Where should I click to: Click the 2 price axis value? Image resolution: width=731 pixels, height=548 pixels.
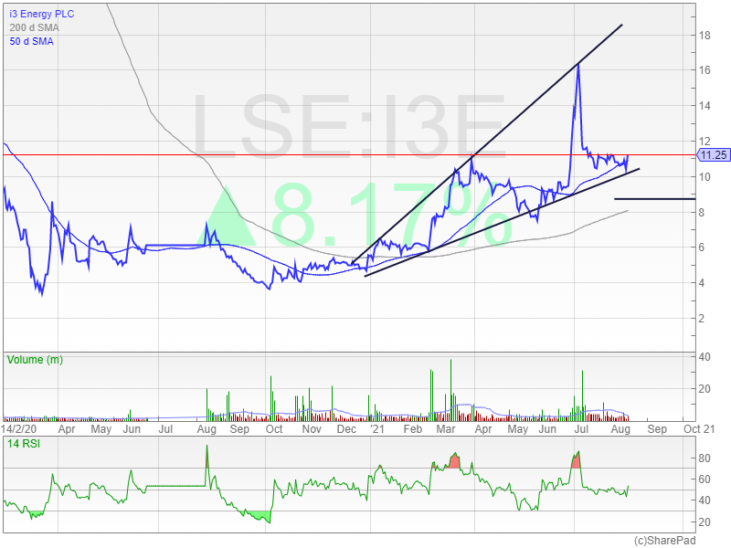click(x=701, y=319)
